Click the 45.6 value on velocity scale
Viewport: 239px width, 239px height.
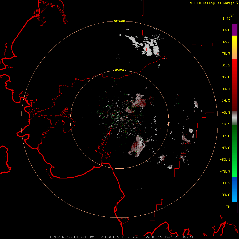tap(226, 77)
